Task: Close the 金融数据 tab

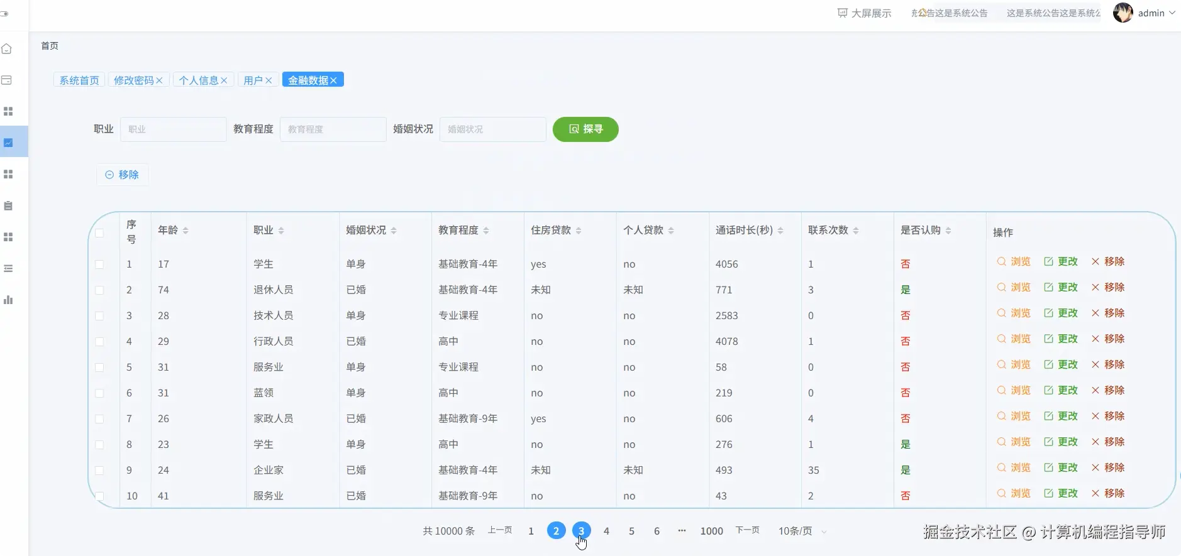Action: click(334, 80)
